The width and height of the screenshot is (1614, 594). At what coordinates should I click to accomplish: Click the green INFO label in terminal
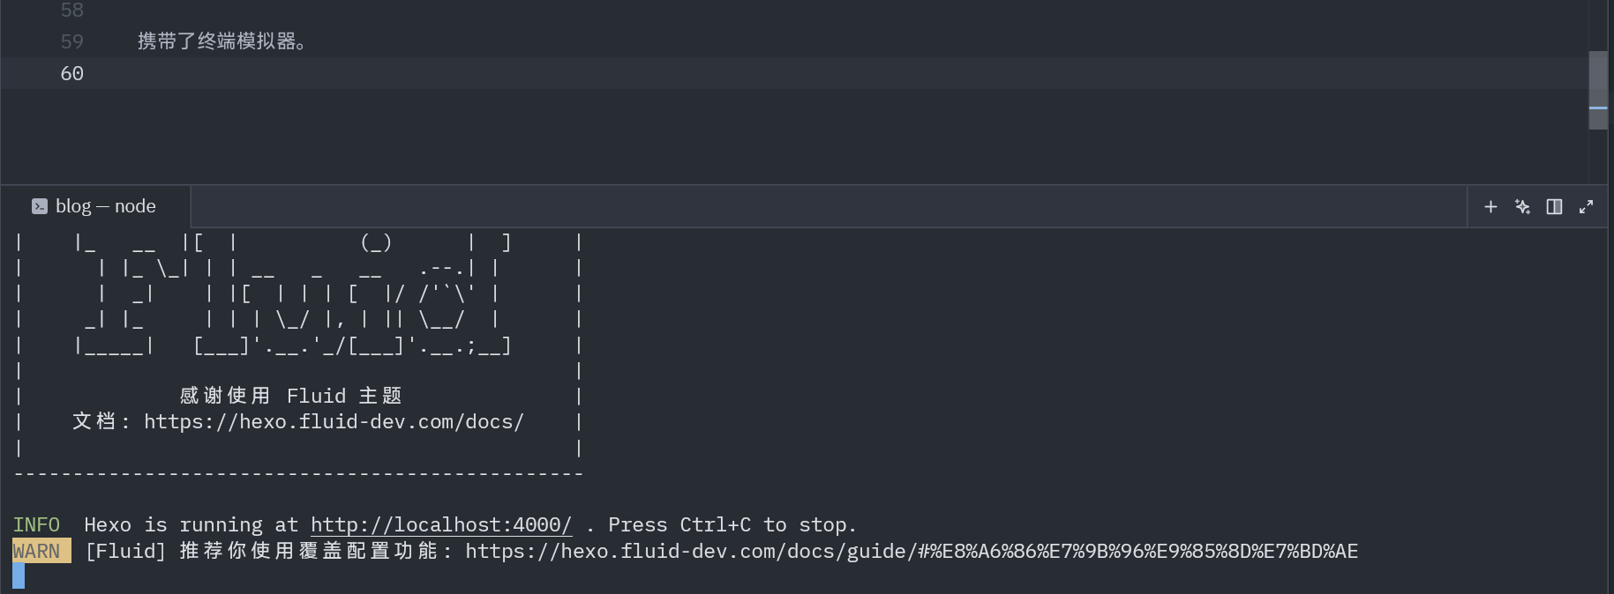37,525
